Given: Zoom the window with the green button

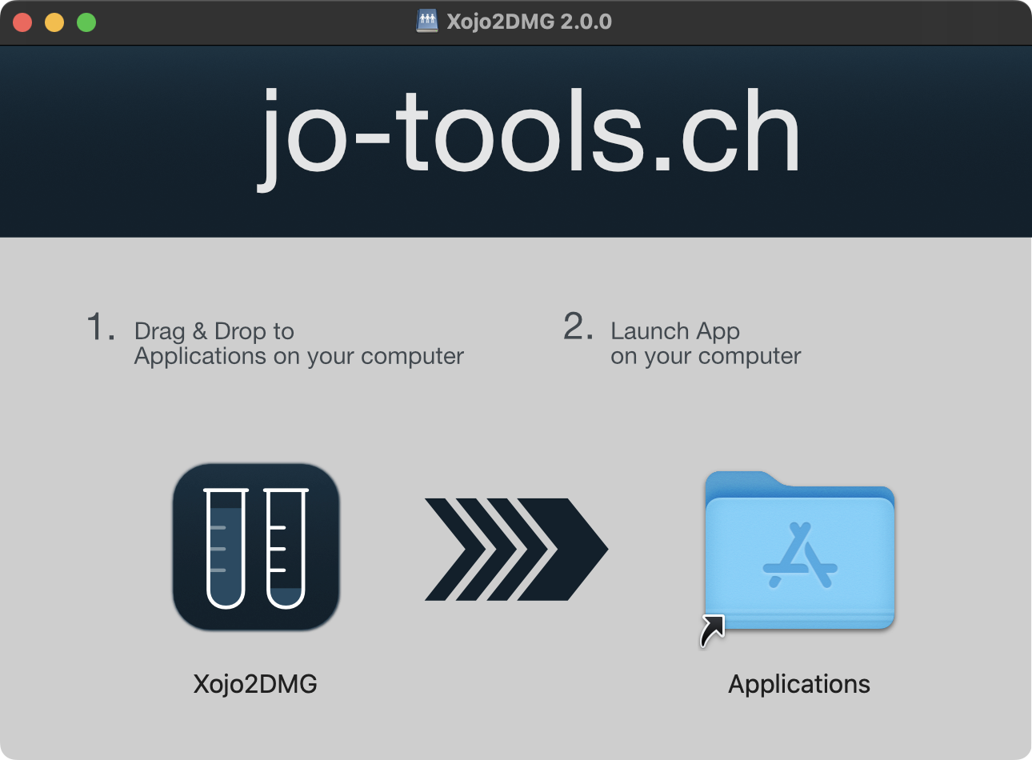Looking at the screenshot, I should tap(86, 22).
